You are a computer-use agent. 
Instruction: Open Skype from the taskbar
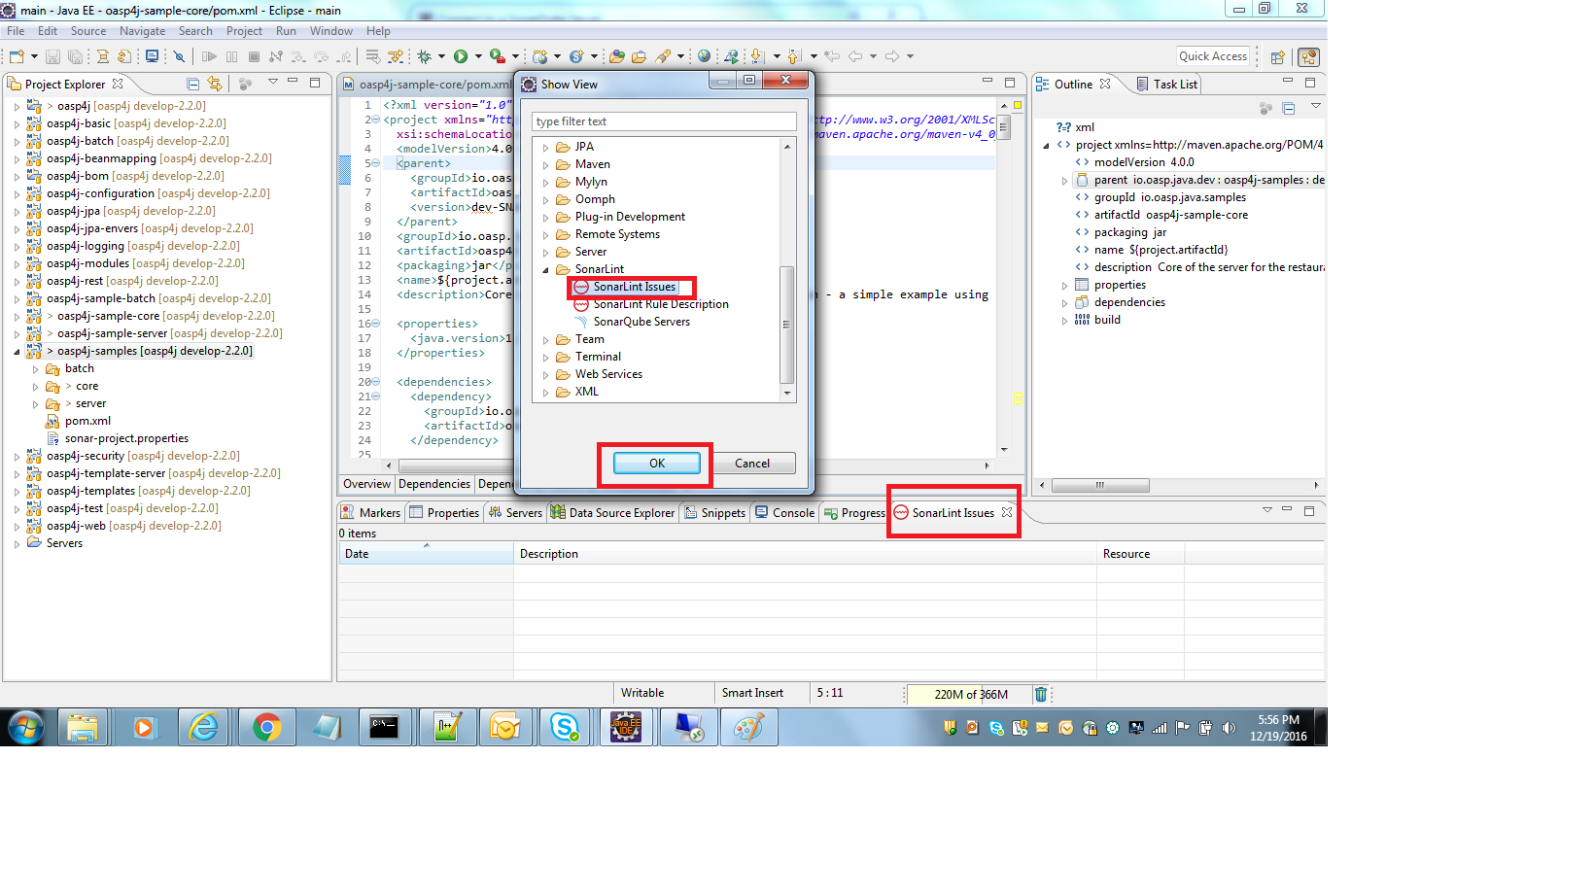565,727
